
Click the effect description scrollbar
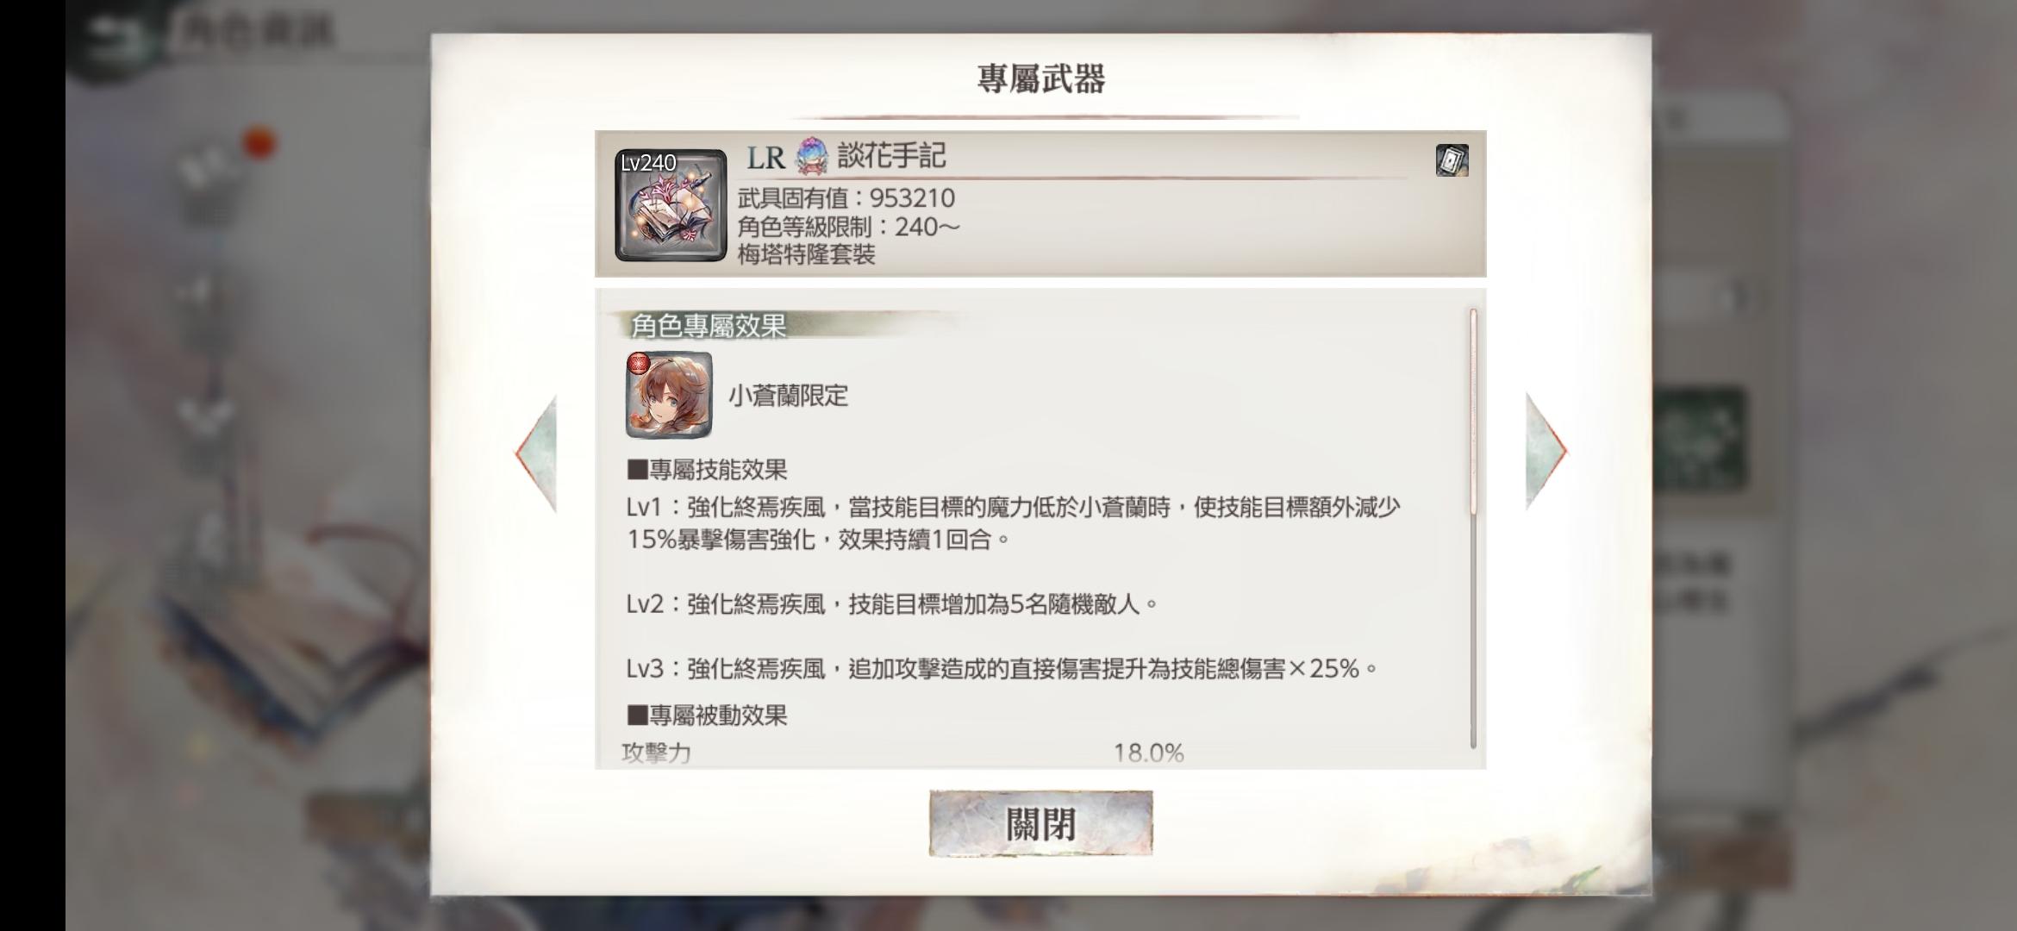click(1473, 528)
